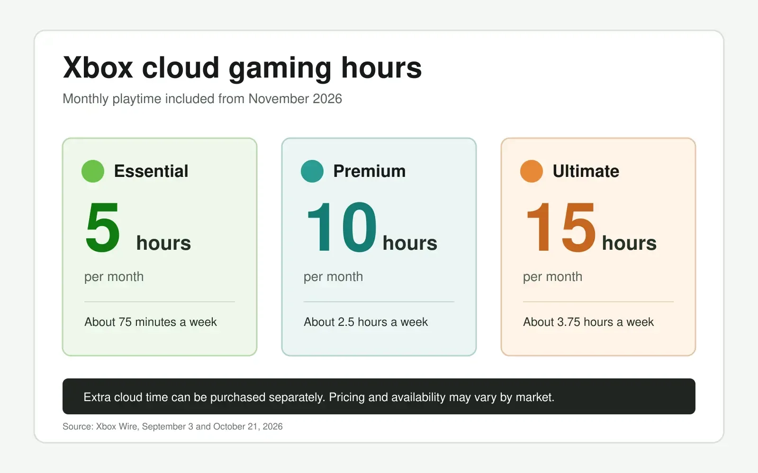Click the green Essential tier dot
This screenshot has height=473, width=758.
click(93, 171)
